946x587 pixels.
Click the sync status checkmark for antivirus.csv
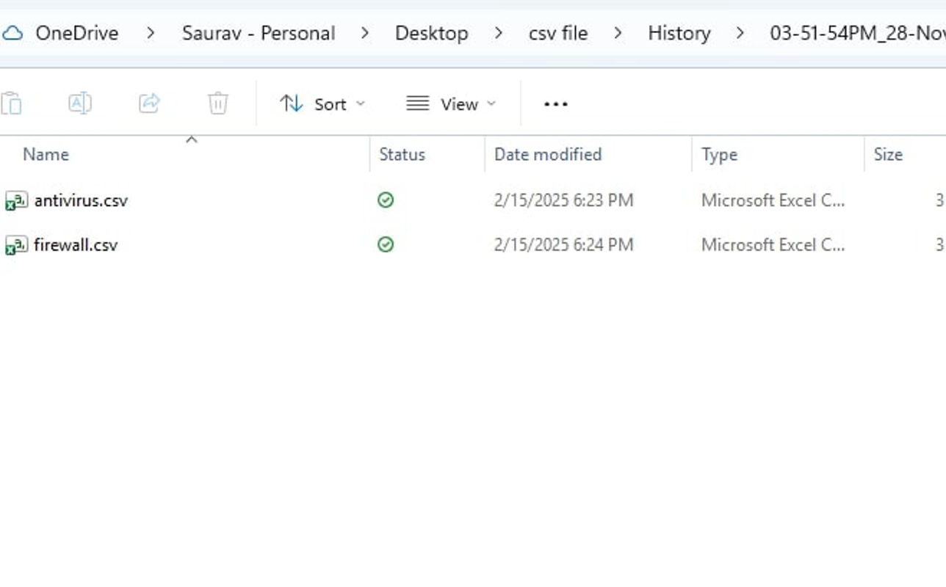tap(386, 200)
